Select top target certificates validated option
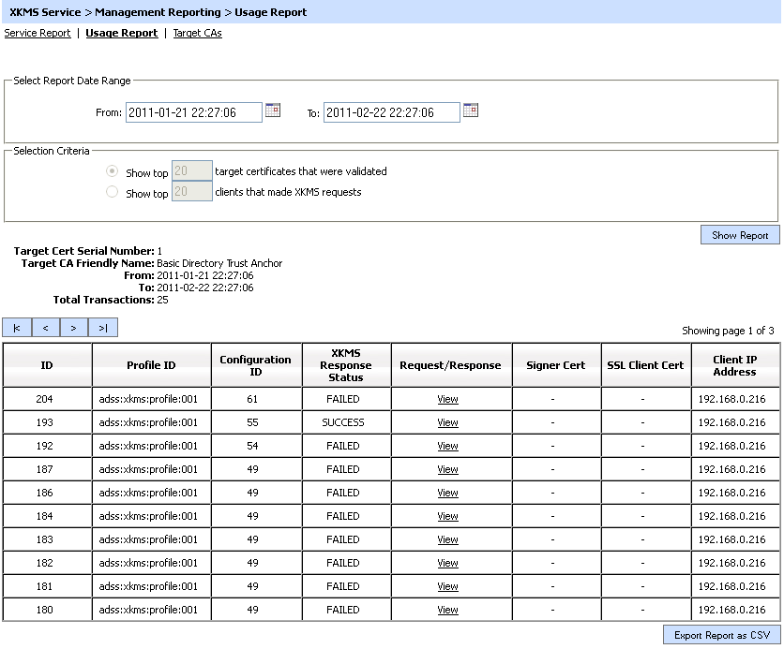This screenshot has width=784, height=649. pyautogui.click(x=113, y=172)
